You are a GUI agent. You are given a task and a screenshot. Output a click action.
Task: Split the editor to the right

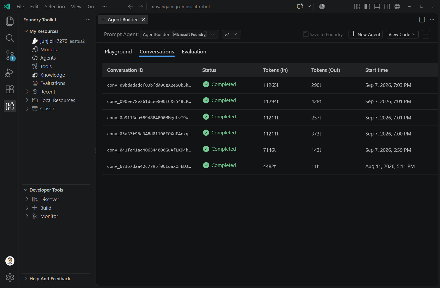(x=422, y=20)
